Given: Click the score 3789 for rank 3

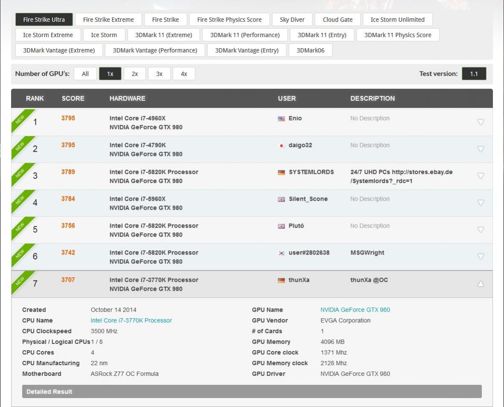Looking at the screenshot, I should [x=68, y=172].
